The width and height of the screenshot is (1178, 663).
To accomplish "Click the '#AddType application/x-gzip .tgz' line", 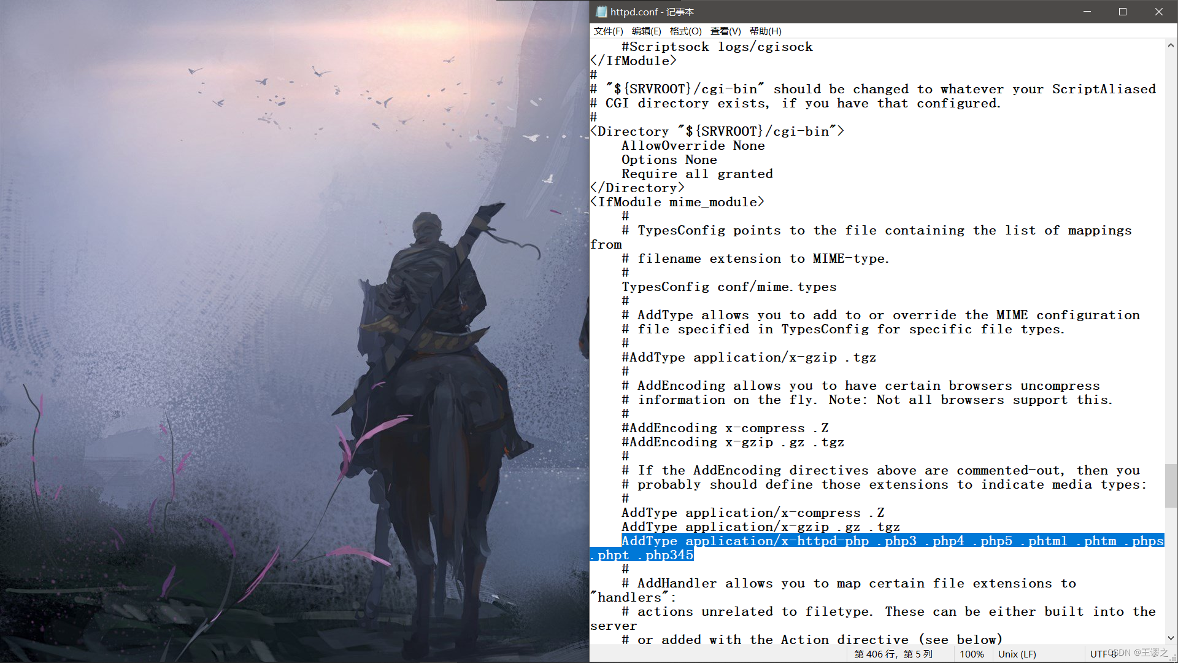I will point(749,357).
